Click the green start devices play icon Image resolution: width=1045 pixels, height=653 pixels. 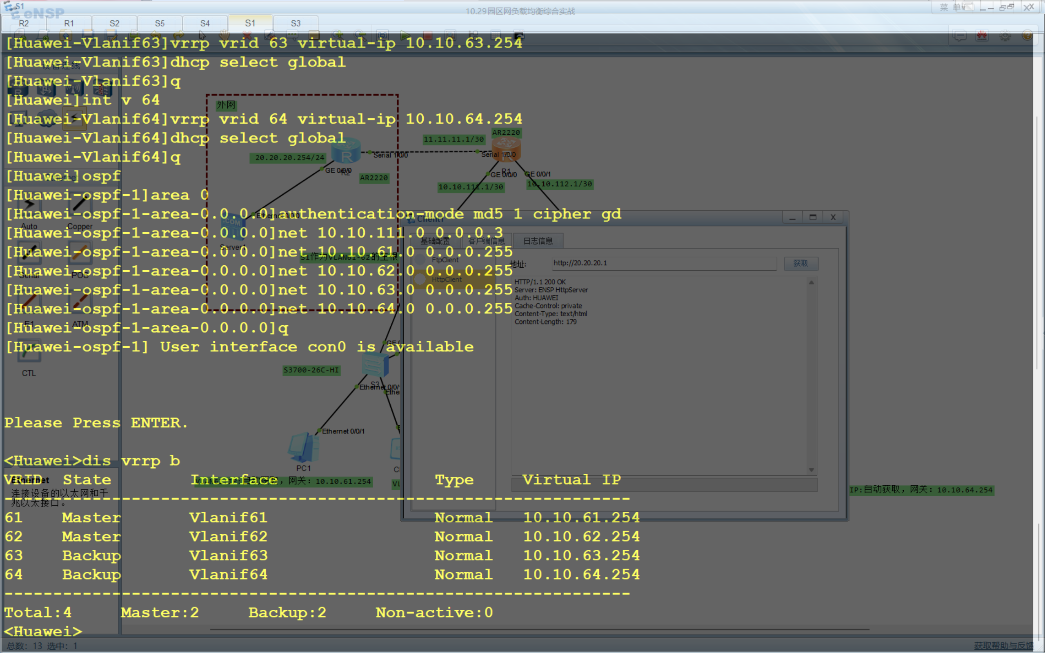pos(405,36)
